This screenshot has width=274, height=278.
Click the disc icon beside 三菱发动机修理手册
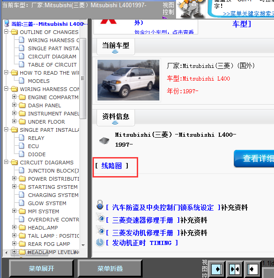pyautogui.click(x=100, y=230)
